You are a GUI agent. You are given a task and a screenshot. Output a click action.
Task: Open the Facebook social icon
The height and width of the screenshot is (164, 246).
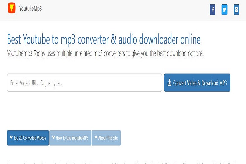213,10
